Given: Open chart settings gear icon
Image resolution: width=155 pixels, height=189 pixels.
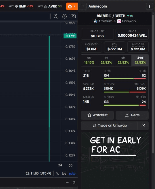Looking at the screenshot, I should [x=64, y=16].
